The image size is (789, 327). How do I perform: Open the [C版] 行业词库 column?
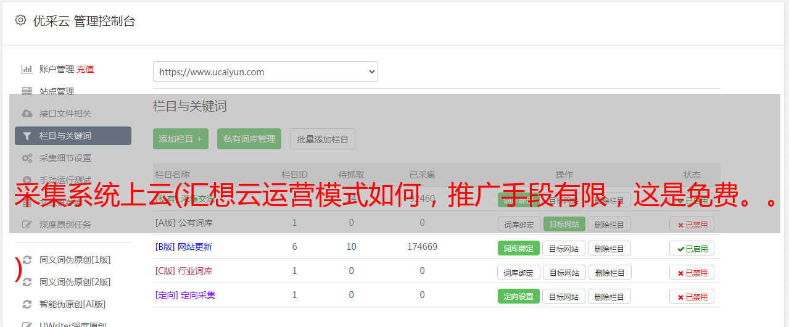184,271
